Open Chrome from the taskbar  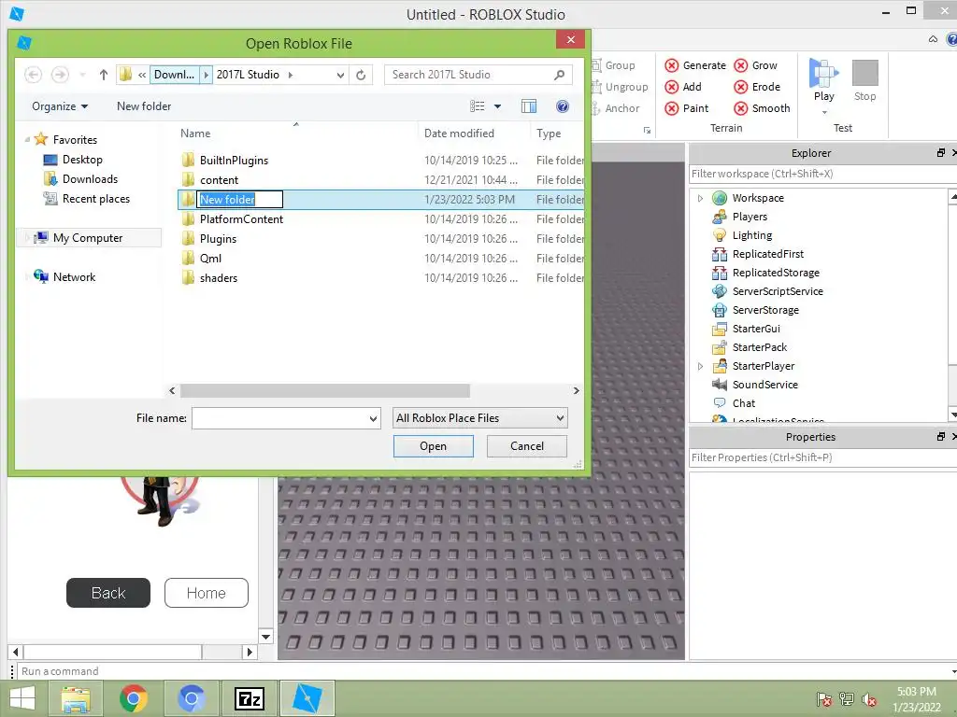click(133, 698)
